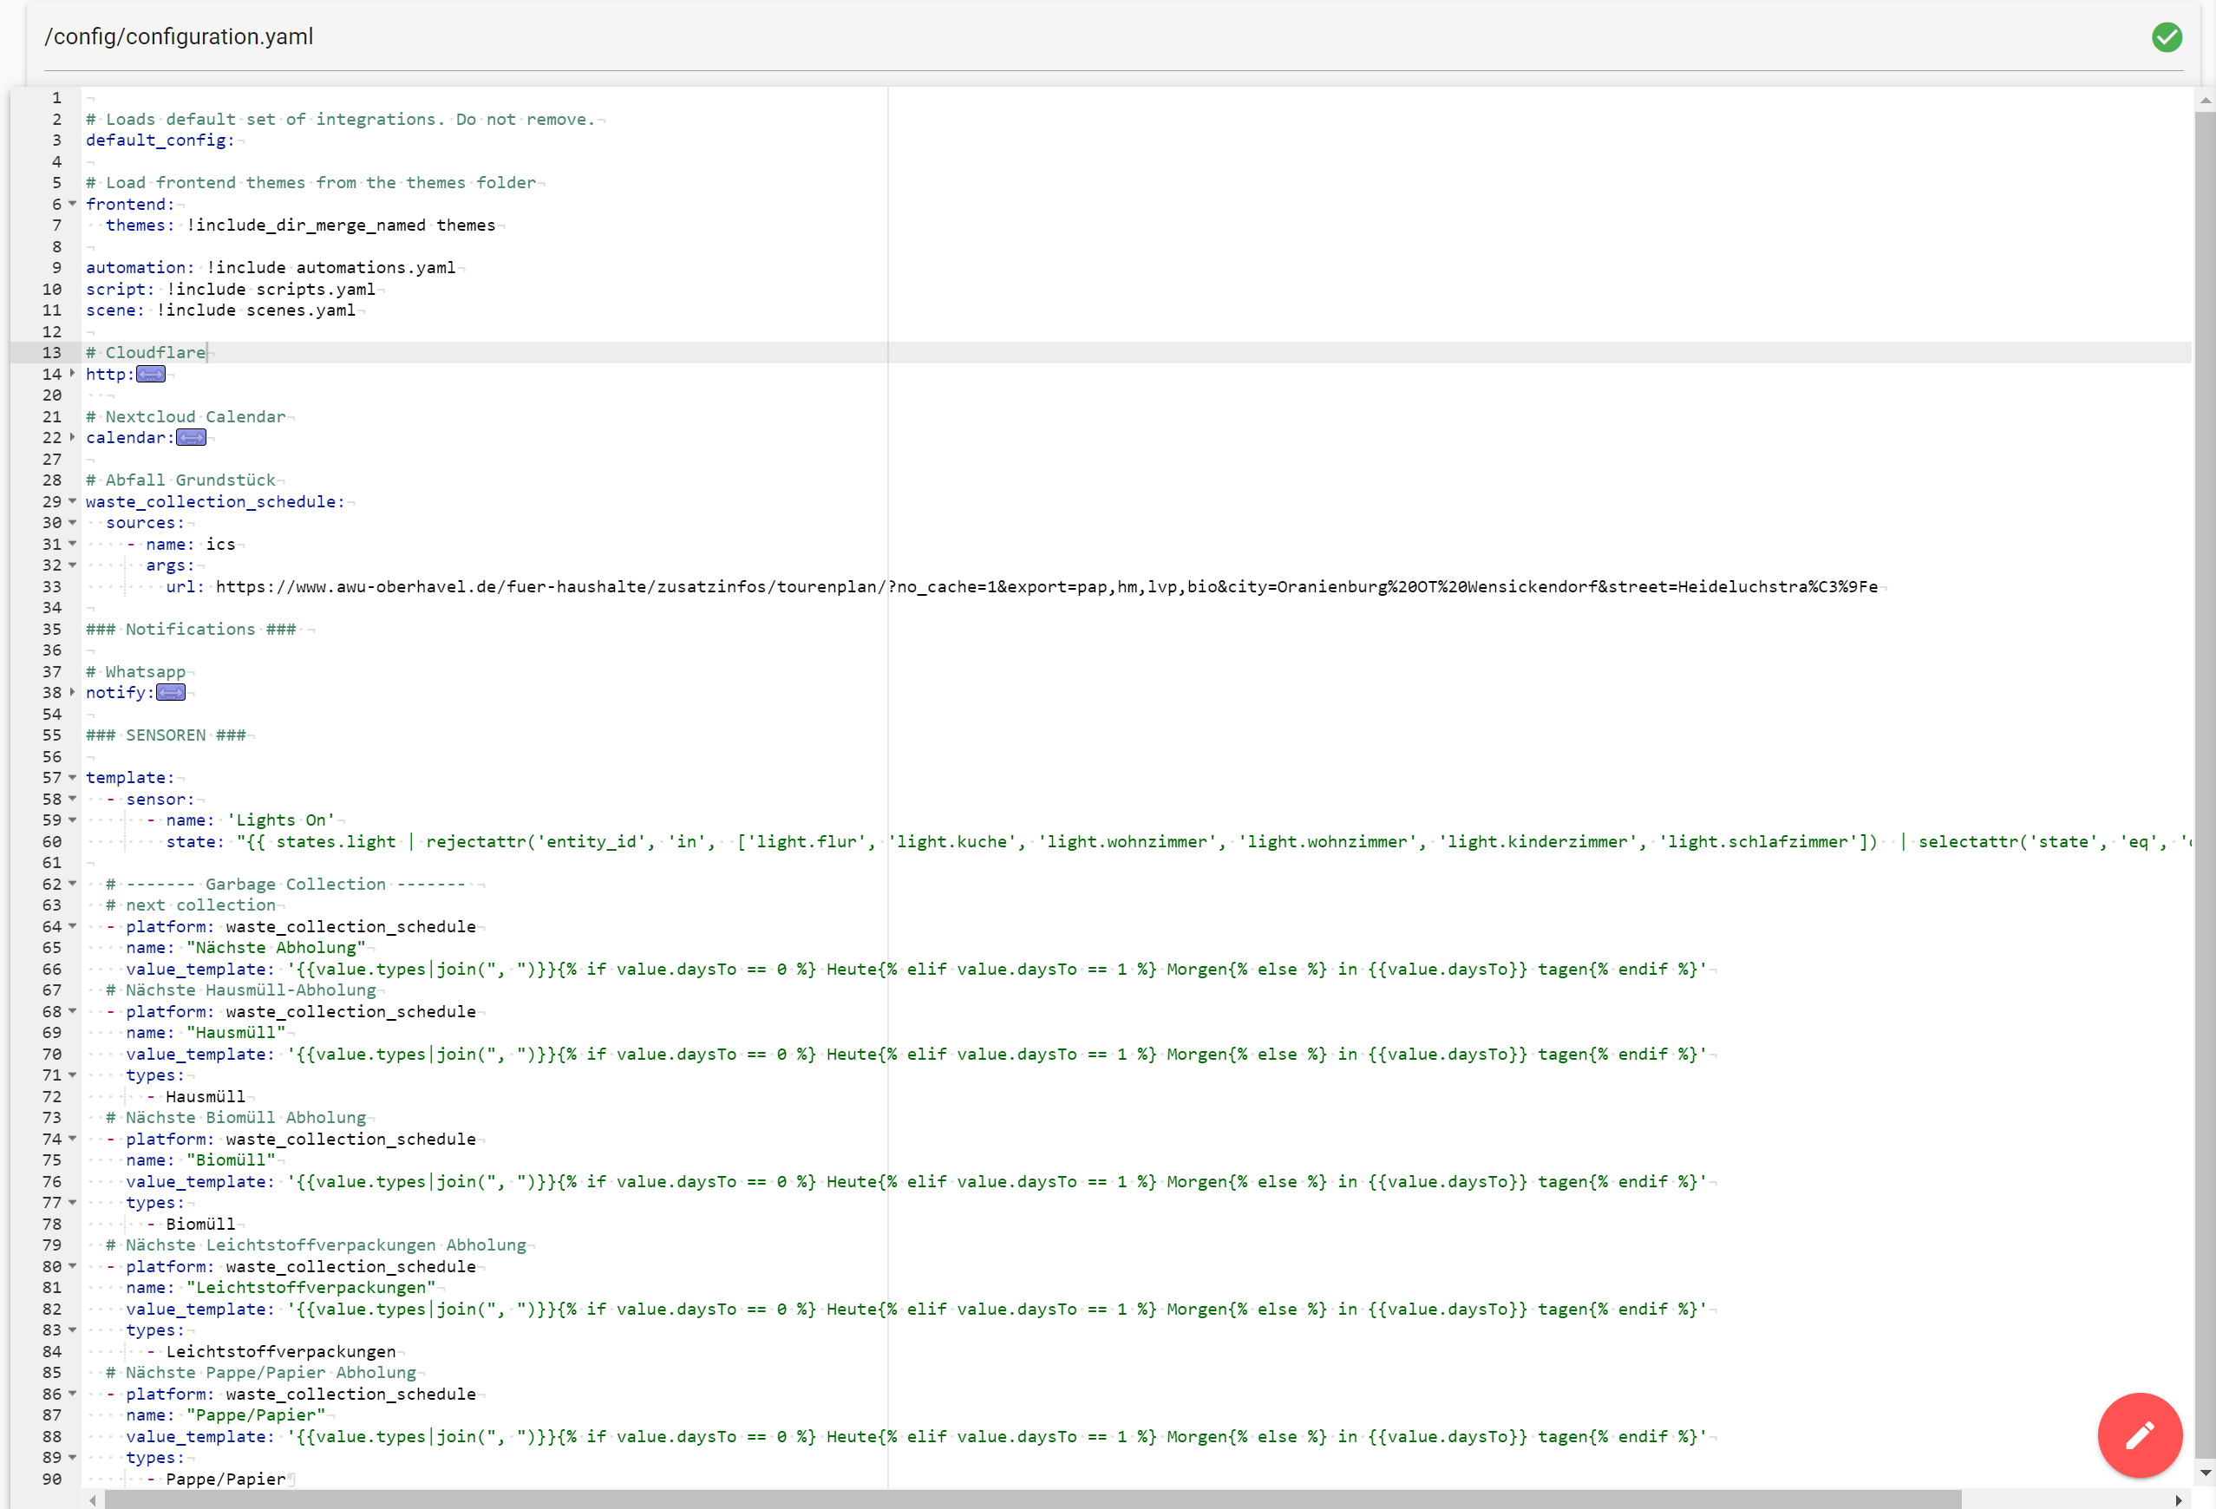Click the horizontal scrollbar left arrow
Image resolution: width=2216 pixels, height=1509 pixels.
[93, 1499]
